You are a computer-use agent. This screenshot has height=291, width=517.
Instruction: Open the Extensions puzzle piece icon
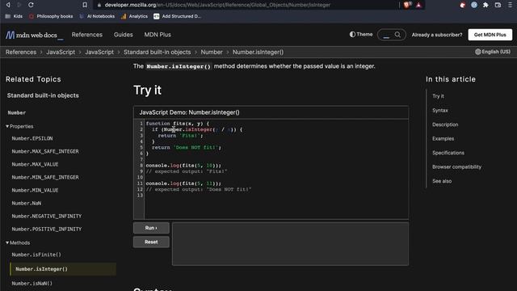point(485,5)
